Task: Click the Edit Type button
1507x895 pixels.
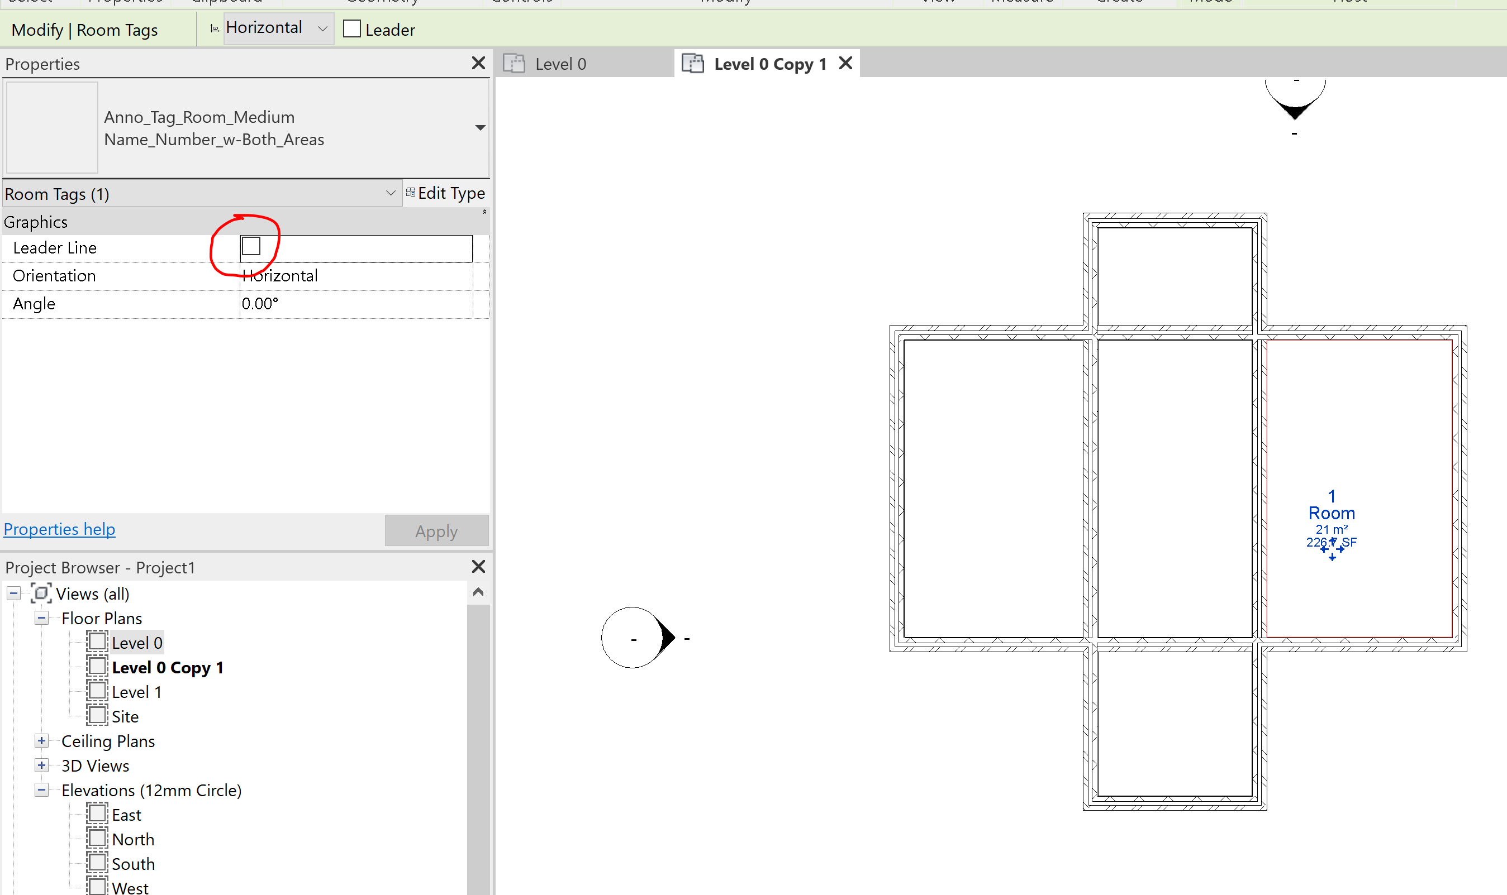Action: tap(445, 193)
